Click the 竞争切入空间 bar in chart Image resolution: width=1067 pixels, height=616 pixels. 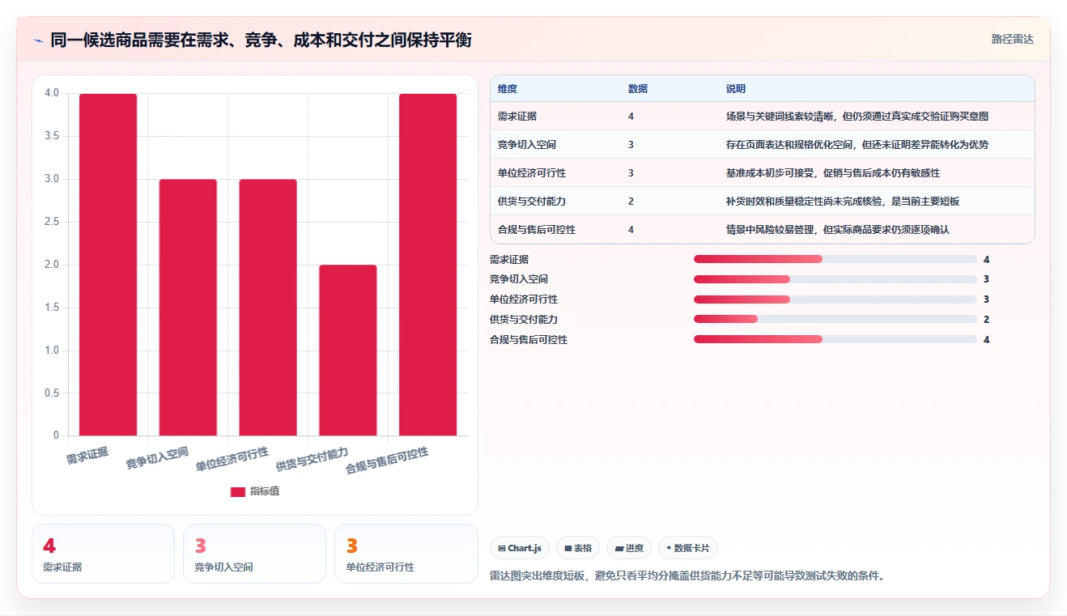click(188, 308)
